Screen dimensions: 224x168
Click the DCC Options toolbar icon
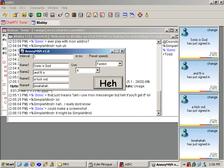pos(102,15)
